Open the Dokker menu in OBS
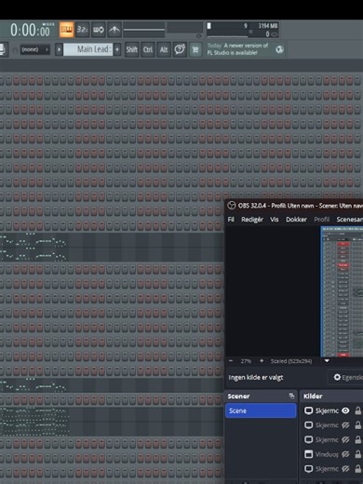 click(x=296, y=220)
